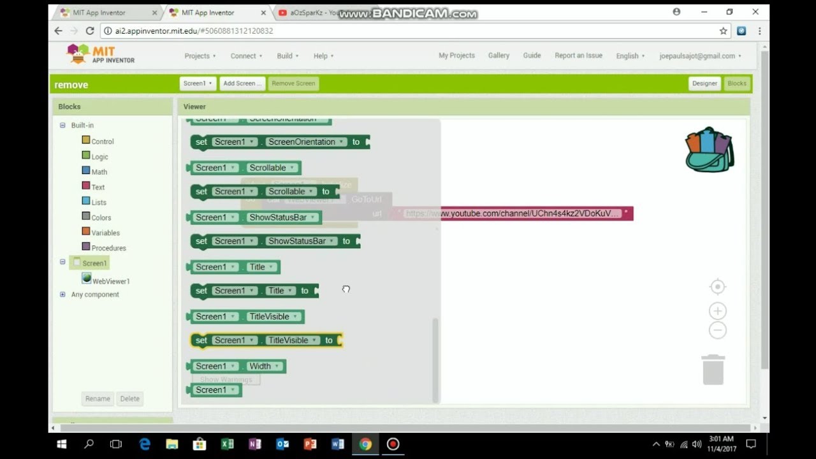Click the Delete button in Blocks panel
The height and width of the screenshot is (459, 816).
point(129,398)
